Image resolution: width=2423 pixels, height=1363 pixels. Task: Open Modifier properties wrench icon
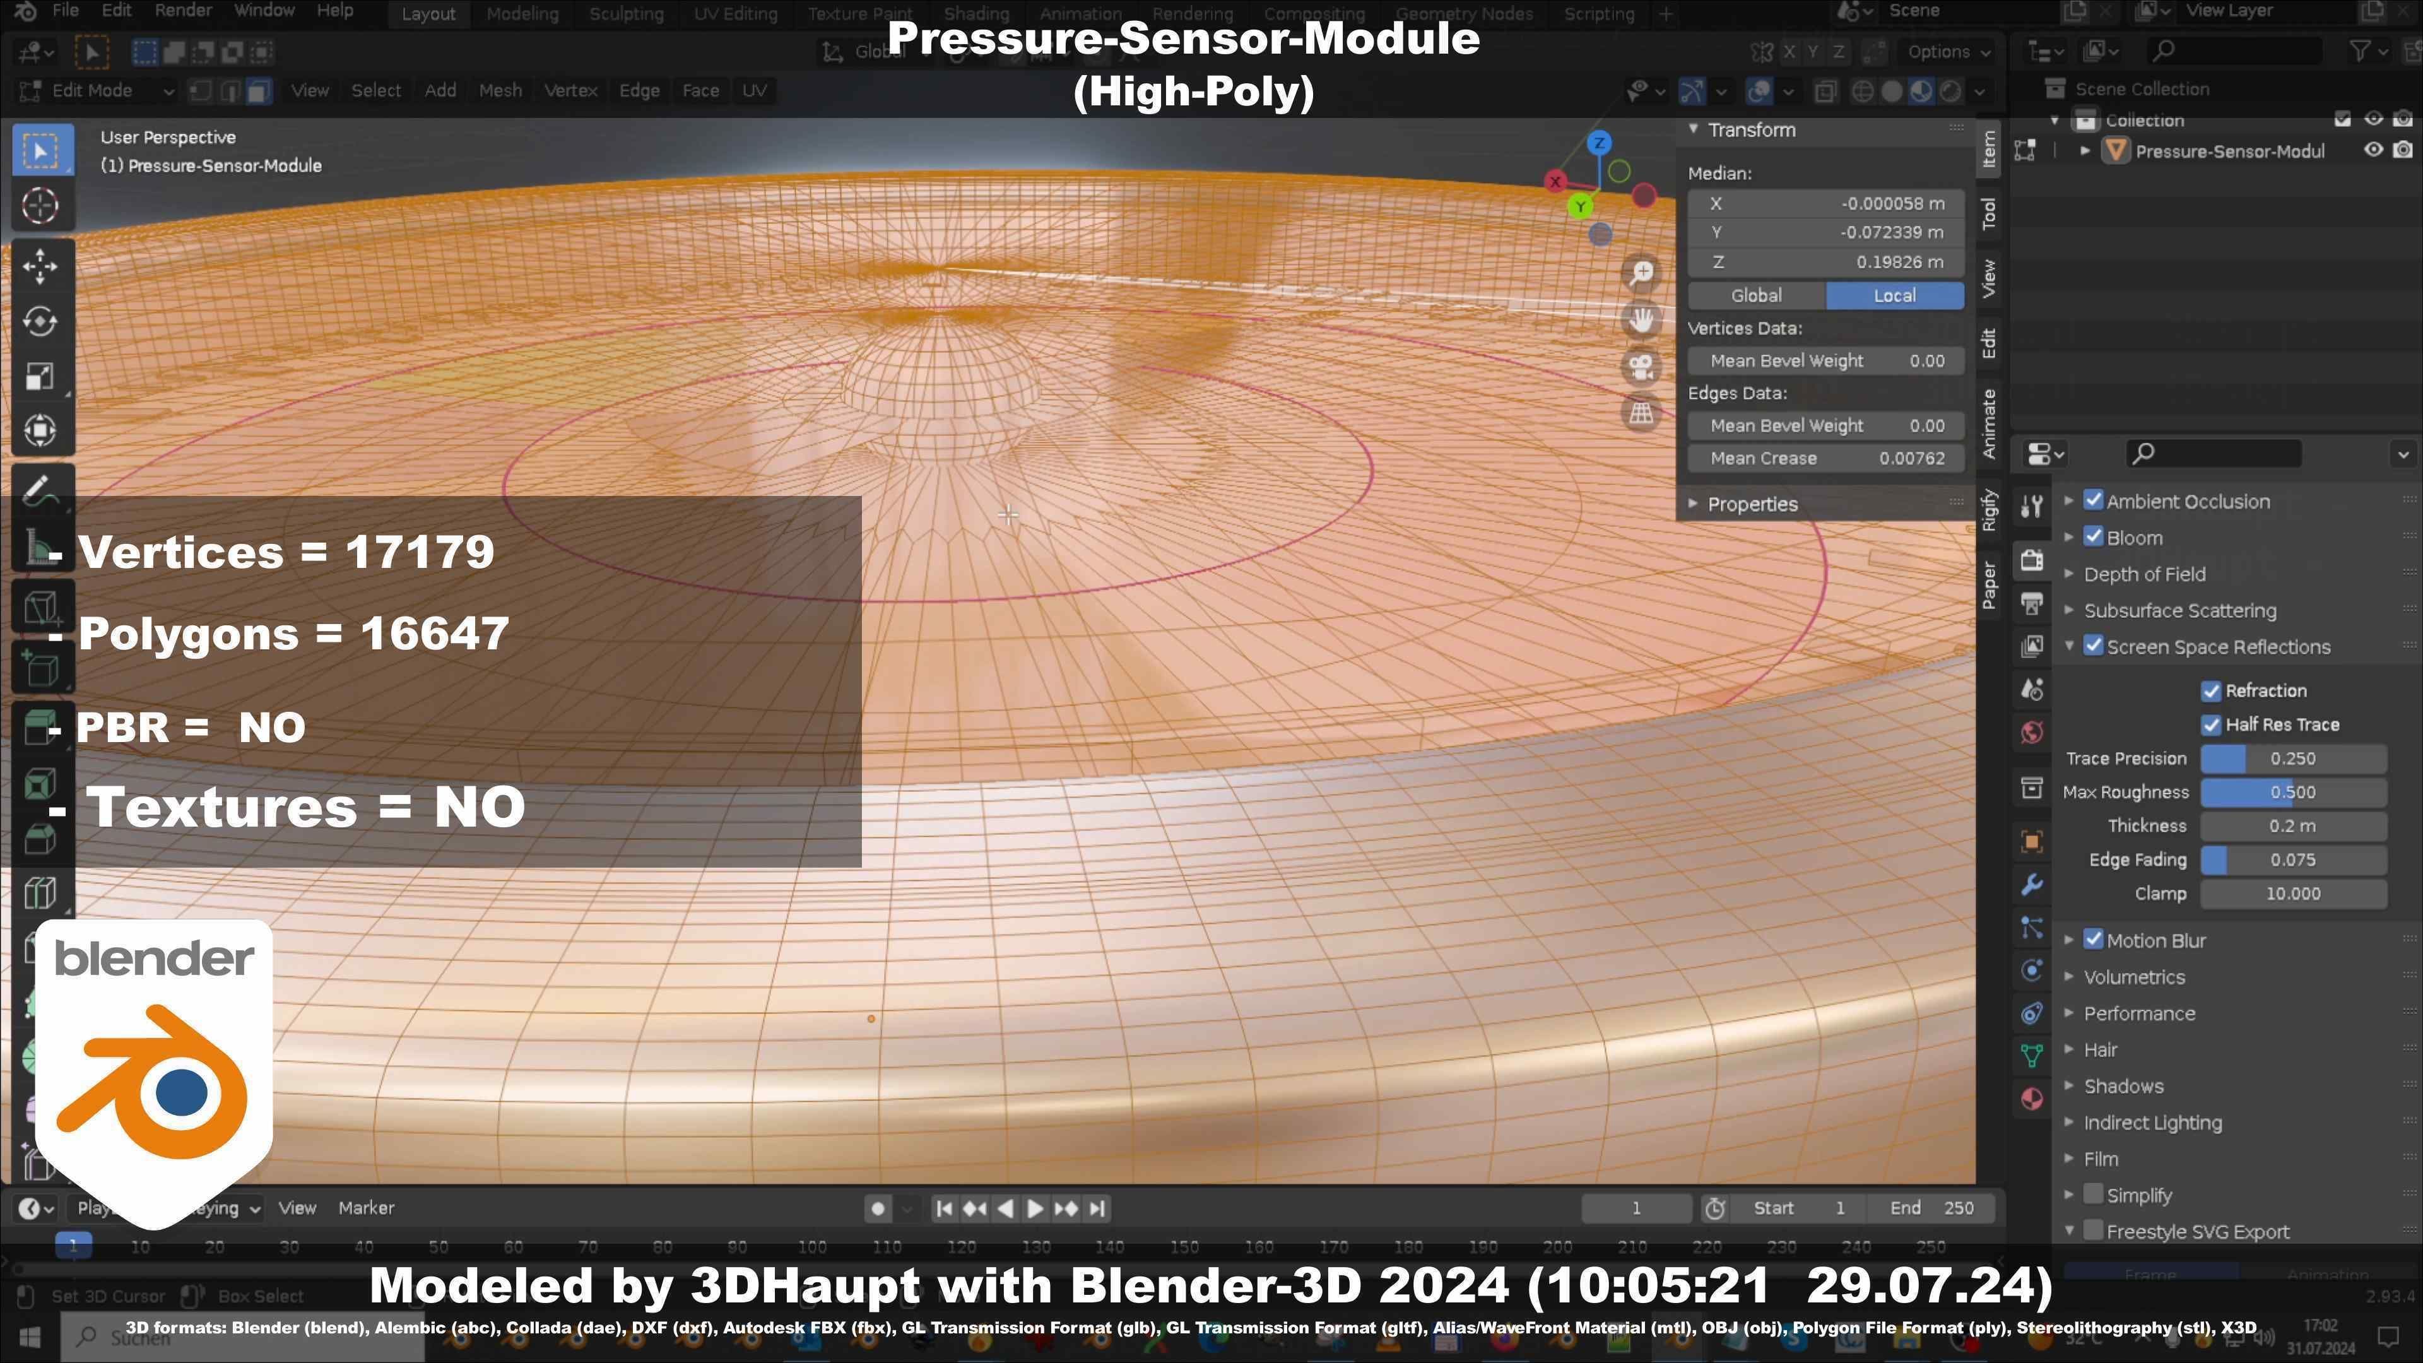point(2032,885)
